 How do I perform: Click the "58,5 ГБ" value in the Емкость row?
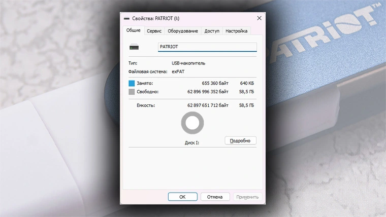246,105
